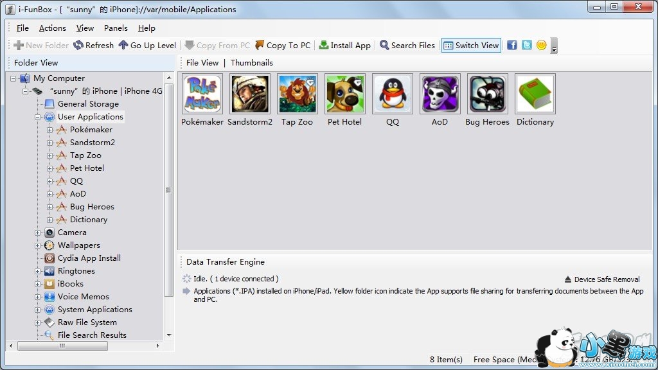
Task: Switch to Thumbnails view tab
Action: pos(252,62)
